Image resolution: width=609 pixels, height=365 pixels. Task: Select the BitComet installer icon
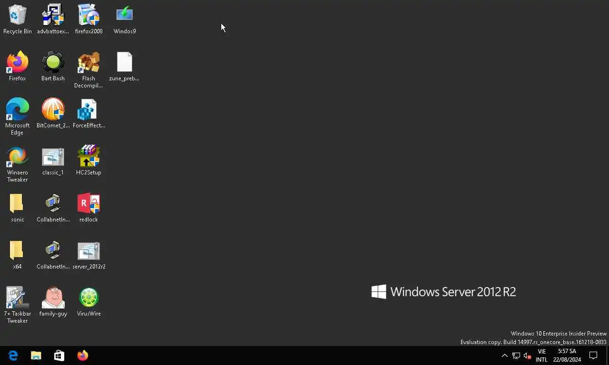pos(53,114)
